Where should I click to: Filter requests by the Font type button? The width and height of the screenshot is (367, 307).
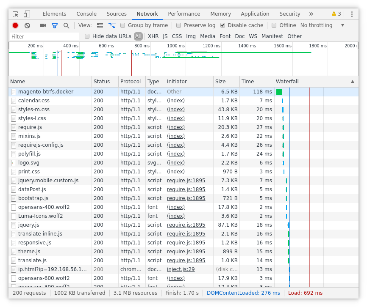pyautogui.click(x=225, y=36)
